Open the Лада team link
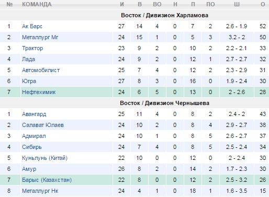 pyautogui.click(x=28, y=59)
